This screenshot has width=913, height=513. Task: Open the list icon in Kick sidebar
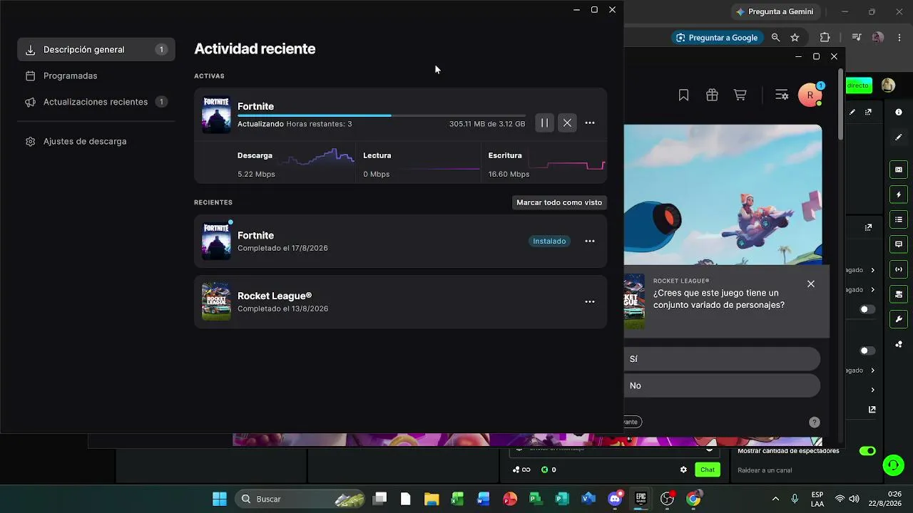[x=899, y=219]
